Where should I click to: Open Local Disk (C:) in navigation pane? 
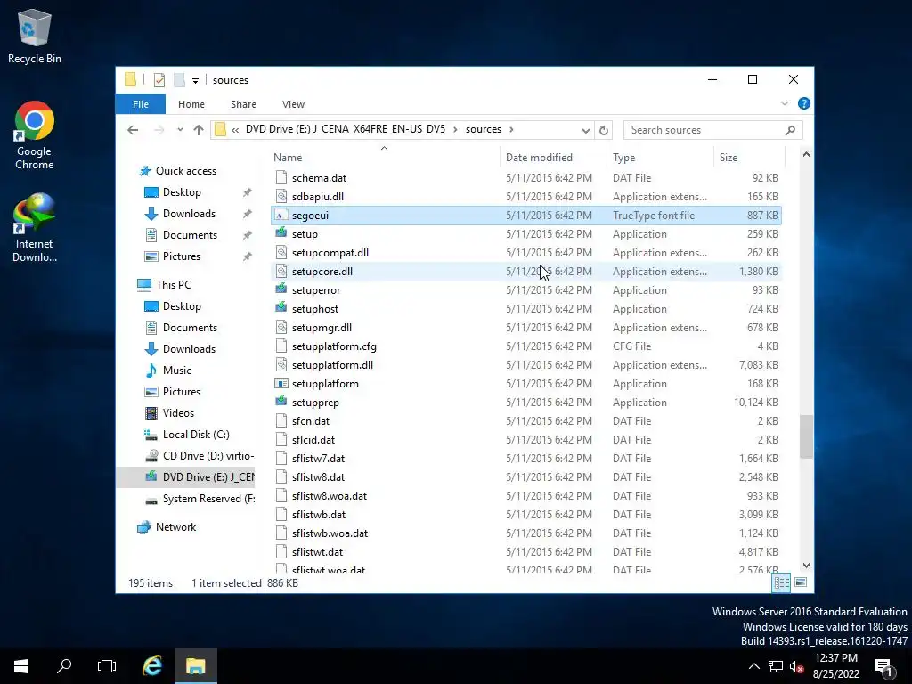click(x=195, y=435)
